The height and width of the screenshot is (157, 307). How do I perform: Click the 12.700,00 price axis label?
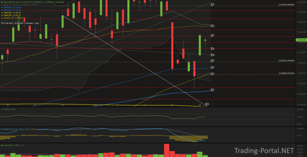coord(302,52)
